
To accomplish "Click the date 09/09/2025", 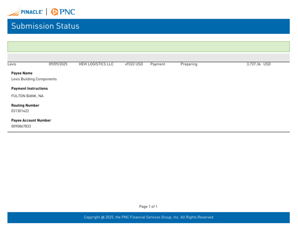I will point(58,64).
